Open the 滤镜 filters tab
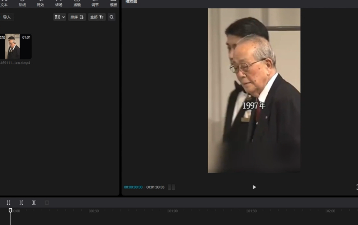The image size is (358, 225). tap(77, 3)
